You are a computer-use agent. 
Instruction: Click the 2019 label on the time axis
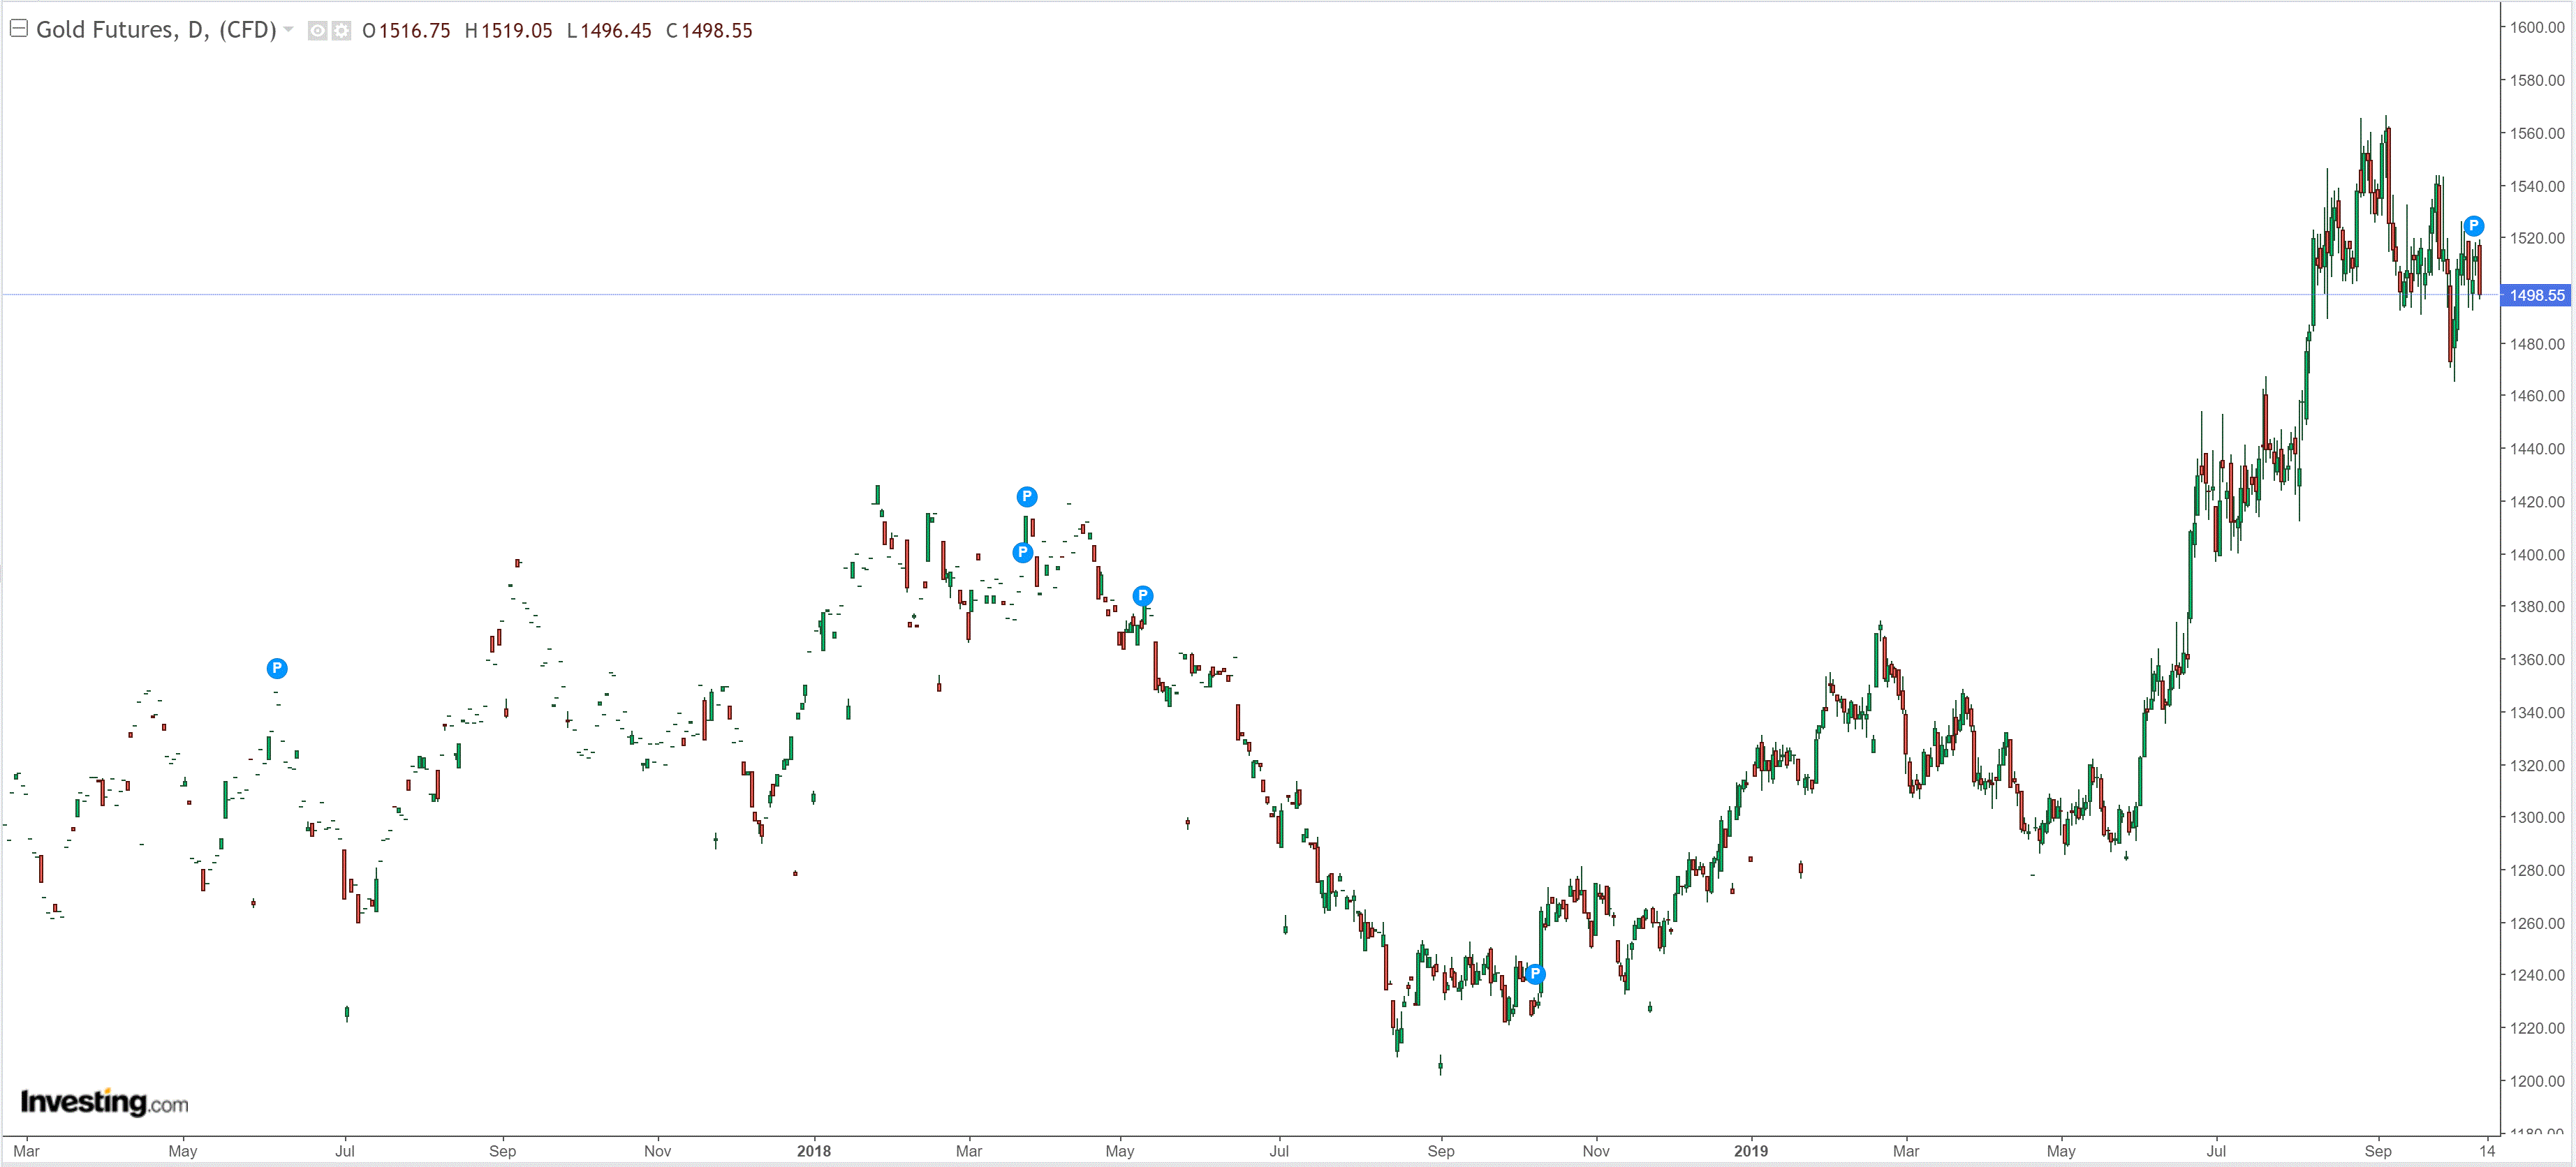pyautogui.click(x=1751, y=1151)
